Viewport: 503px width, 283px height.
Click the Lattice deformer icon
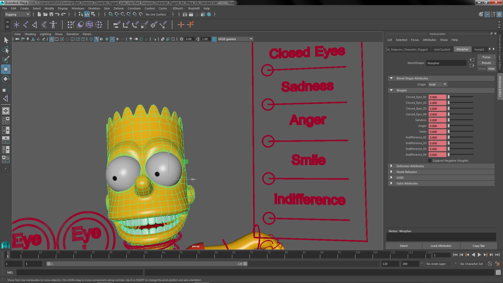pos(89,25)
